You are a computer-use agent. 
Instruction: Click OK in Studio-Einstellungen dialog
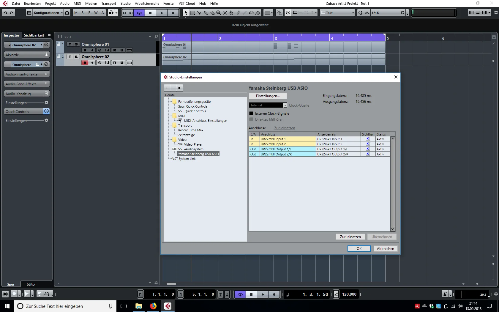[359, 249]
